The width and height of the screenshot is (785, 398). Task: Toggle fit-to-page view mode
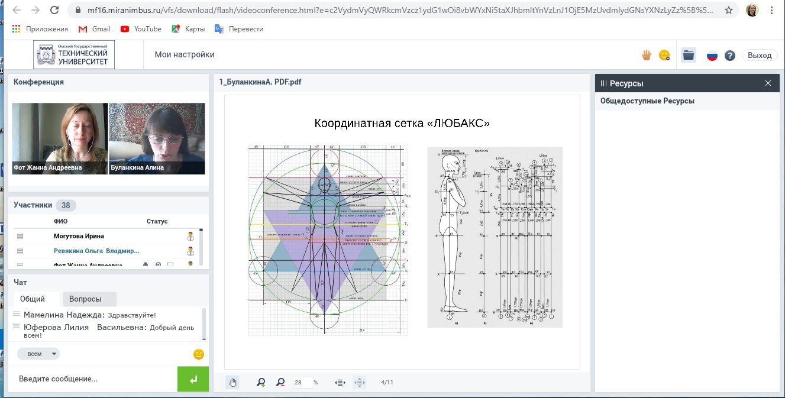pos(360,383)
